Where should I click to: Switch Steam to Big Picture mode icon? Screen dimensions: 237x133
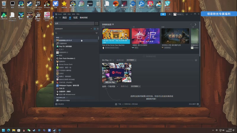point(187,14)
